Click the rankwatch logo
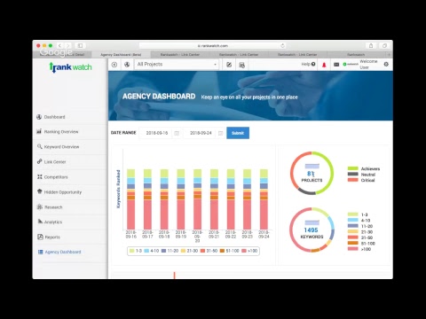Screen dimensions: 426x319 (x=70, y=67)
